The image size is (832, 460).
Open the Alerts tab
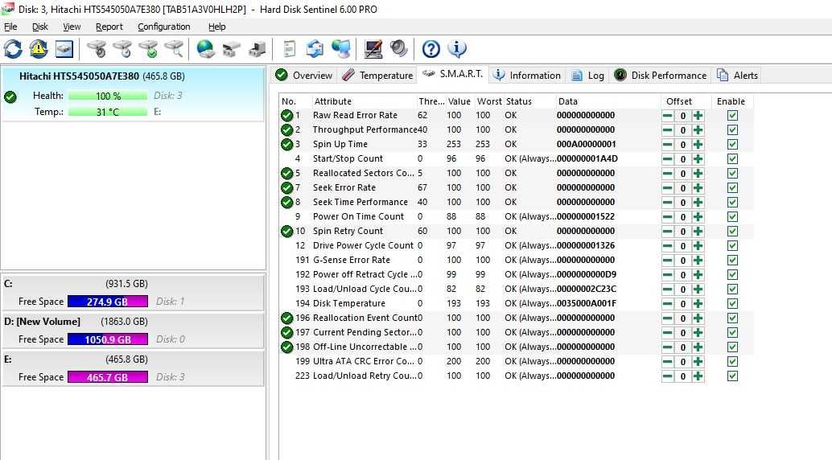(738, 76)
